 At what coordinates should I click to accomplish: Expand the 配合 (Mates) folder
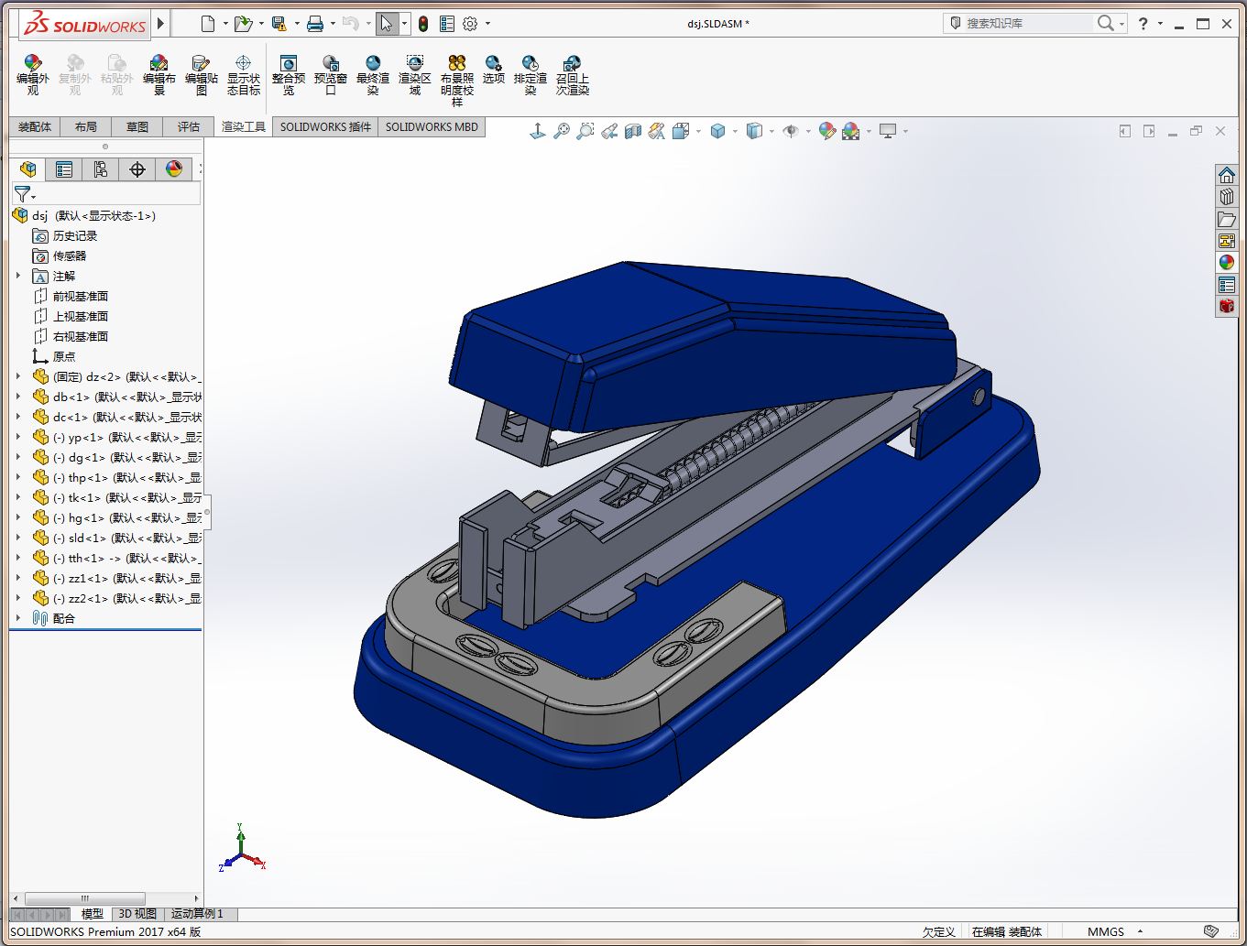(18, 618)
